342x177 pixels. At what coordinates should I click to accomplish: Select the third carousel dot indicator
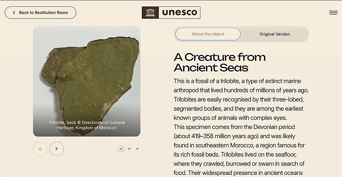click(x=137, y=149)
